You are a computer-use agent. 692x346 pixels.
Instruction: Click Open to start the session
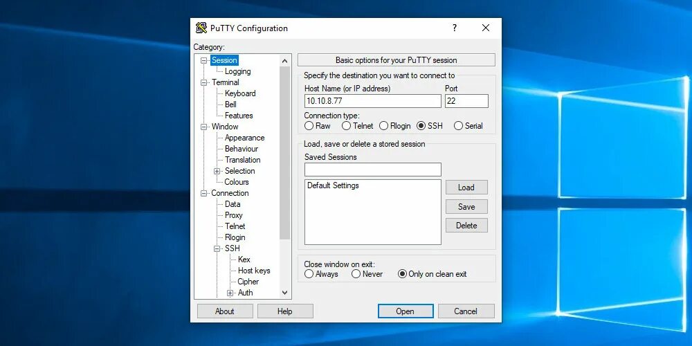click(406, 311)
